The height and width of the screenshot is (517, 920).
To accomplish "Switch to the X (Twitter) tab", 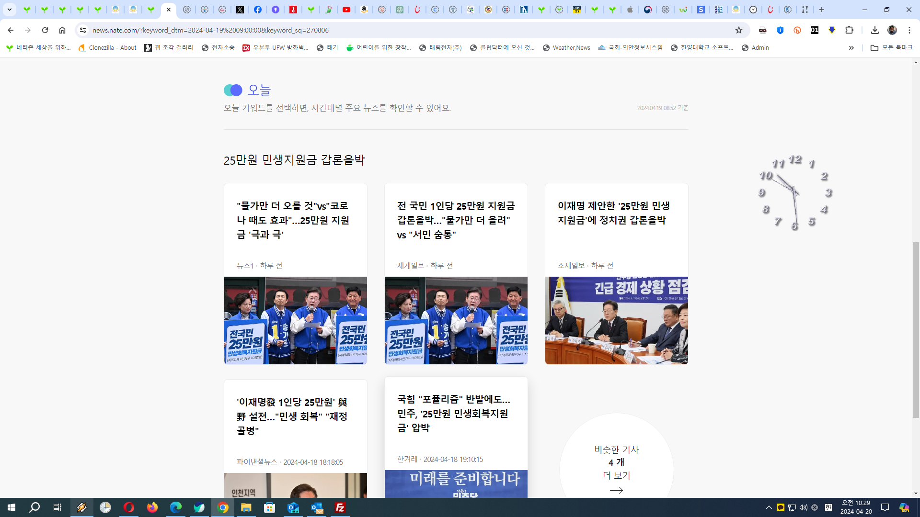I will click(x=240, y=10).
